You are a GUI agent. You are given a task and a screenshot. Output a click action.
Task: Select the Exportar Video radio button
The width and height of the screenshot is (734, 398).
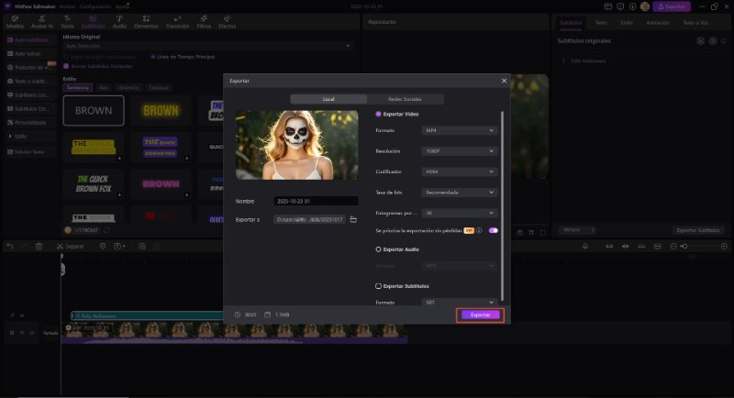379,114
